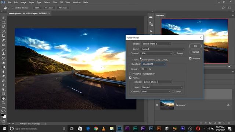The image size is (235, 132).
Task: Open the Histogram panel icon
Action: pos(151,17)
